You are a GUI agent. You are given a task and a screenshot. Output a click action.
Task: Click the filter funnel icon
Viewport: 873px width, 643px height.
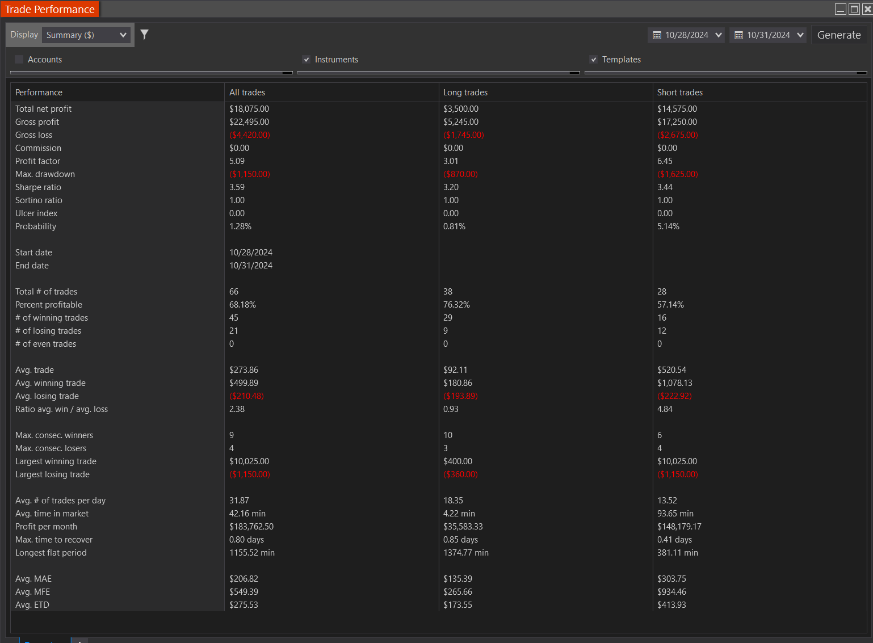point(145,35)
